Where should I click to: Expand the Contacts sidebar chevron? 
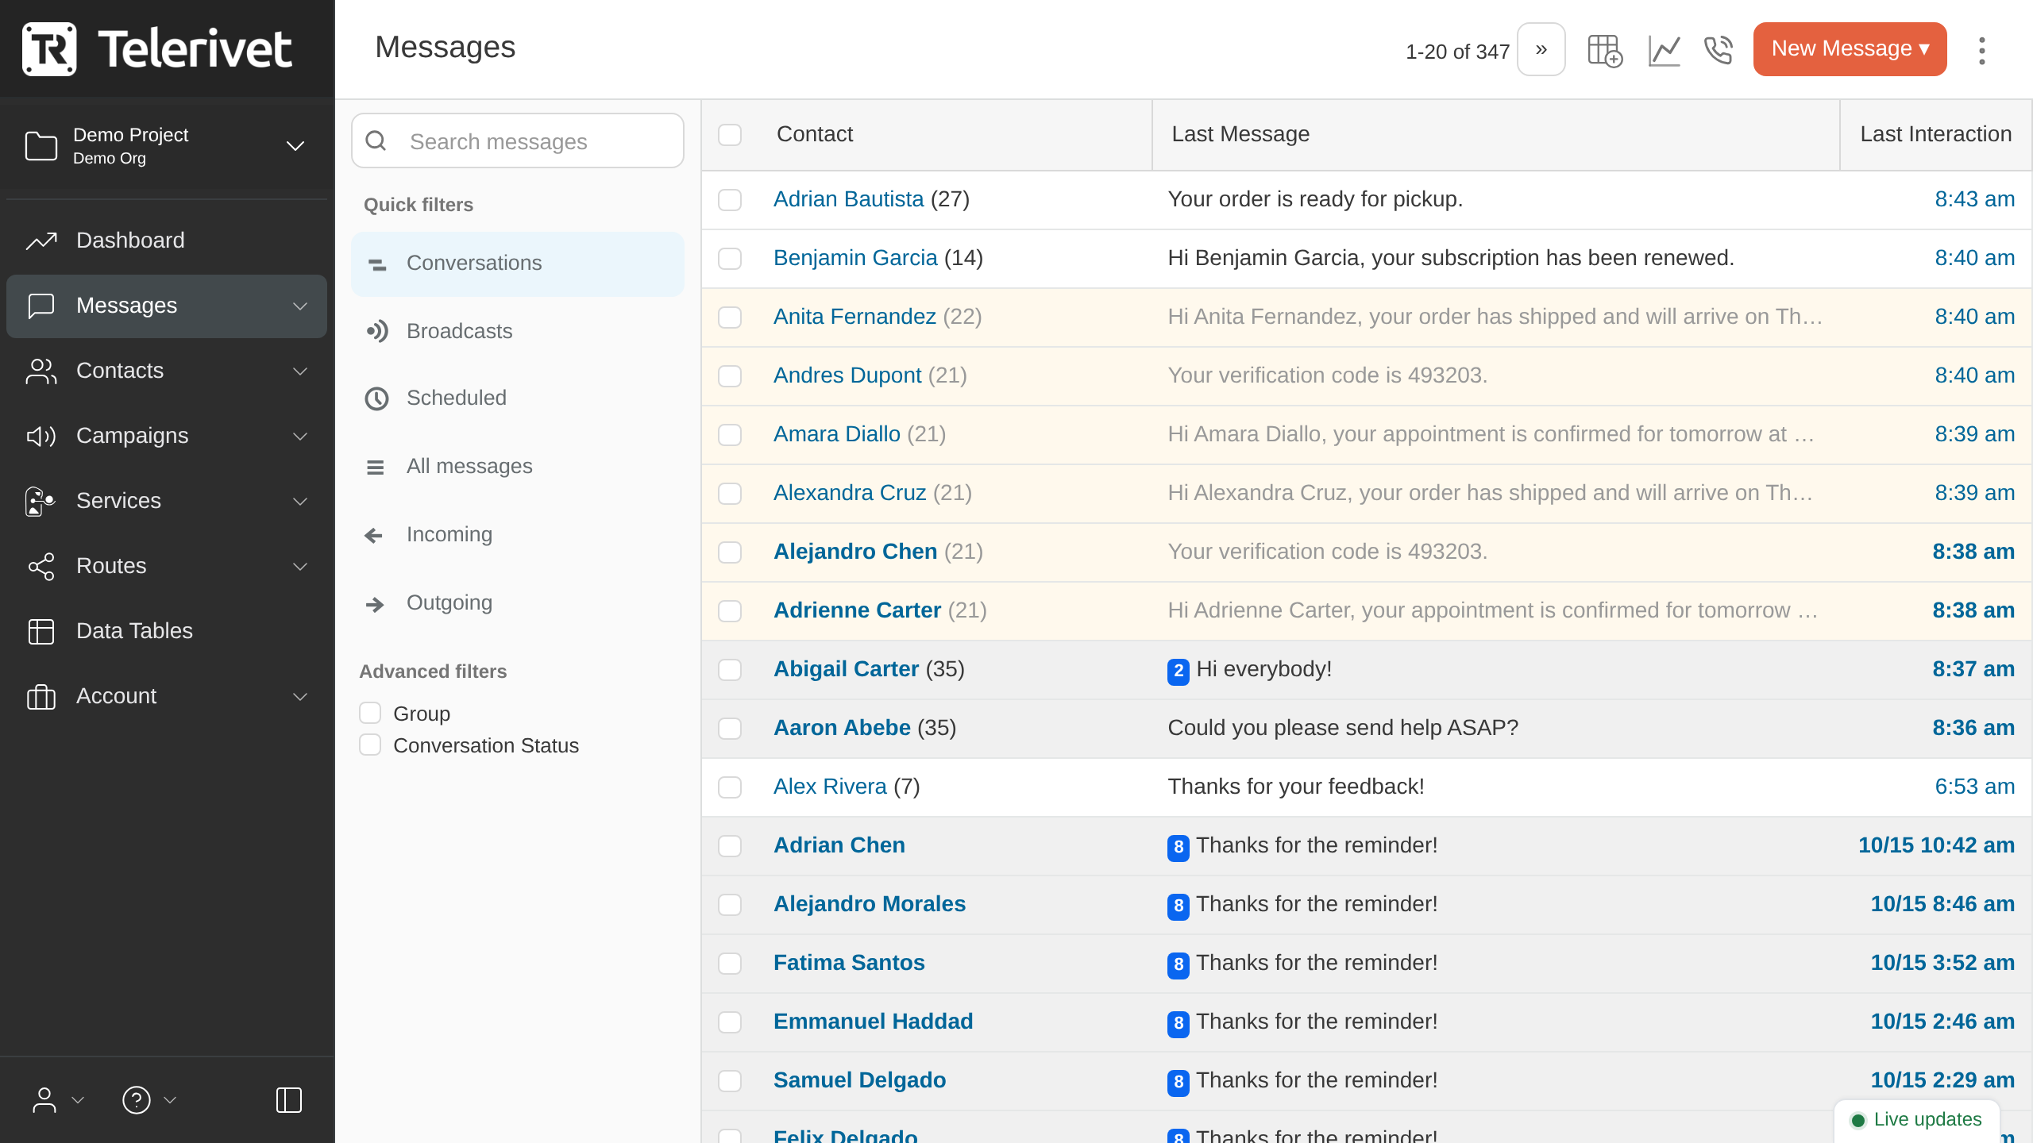click(300, 371)
